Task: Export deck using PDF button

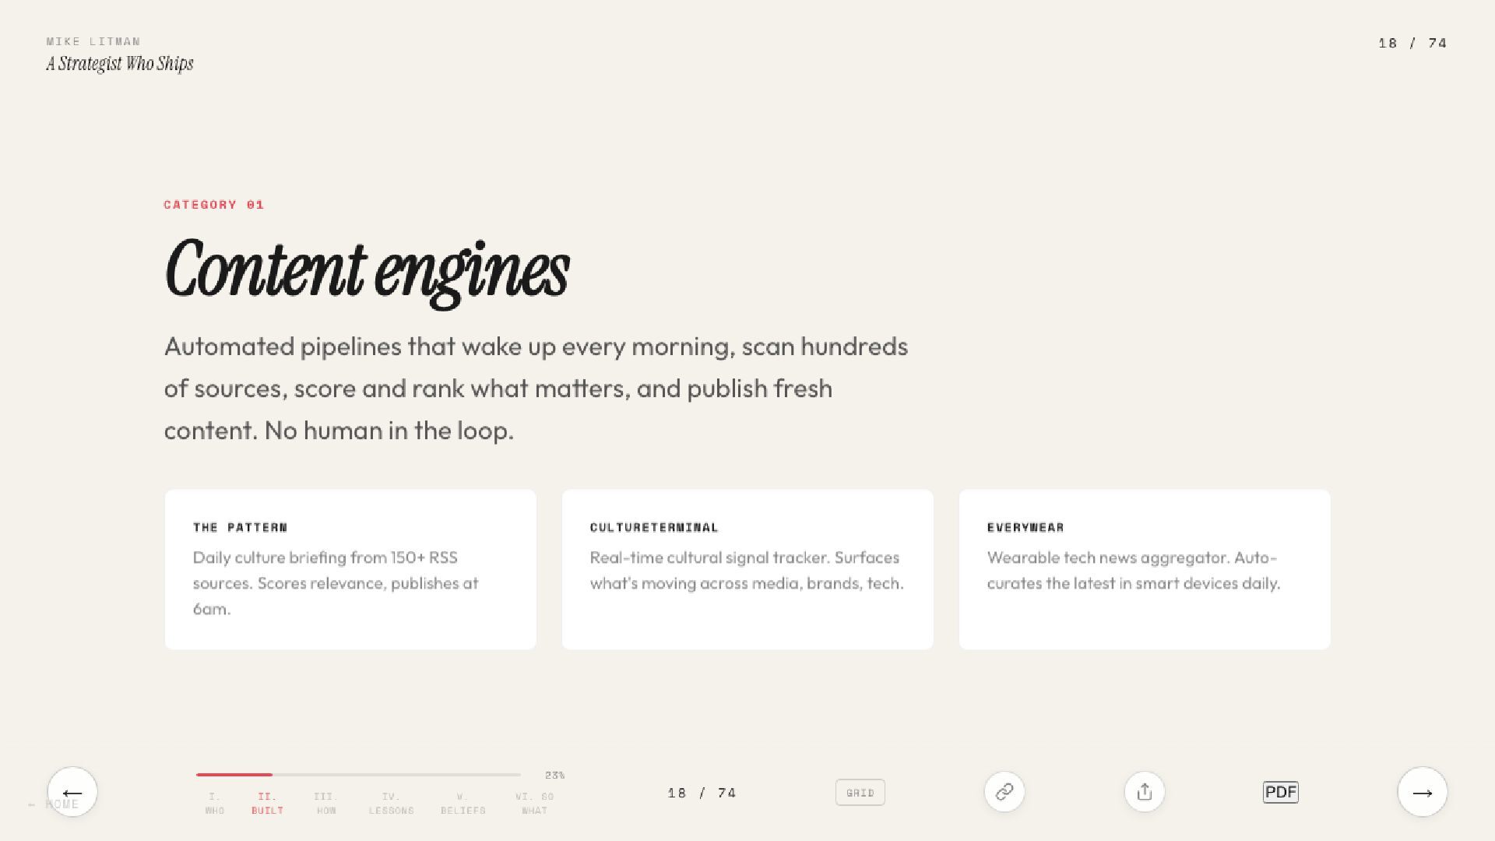Action: [1280, 792]
